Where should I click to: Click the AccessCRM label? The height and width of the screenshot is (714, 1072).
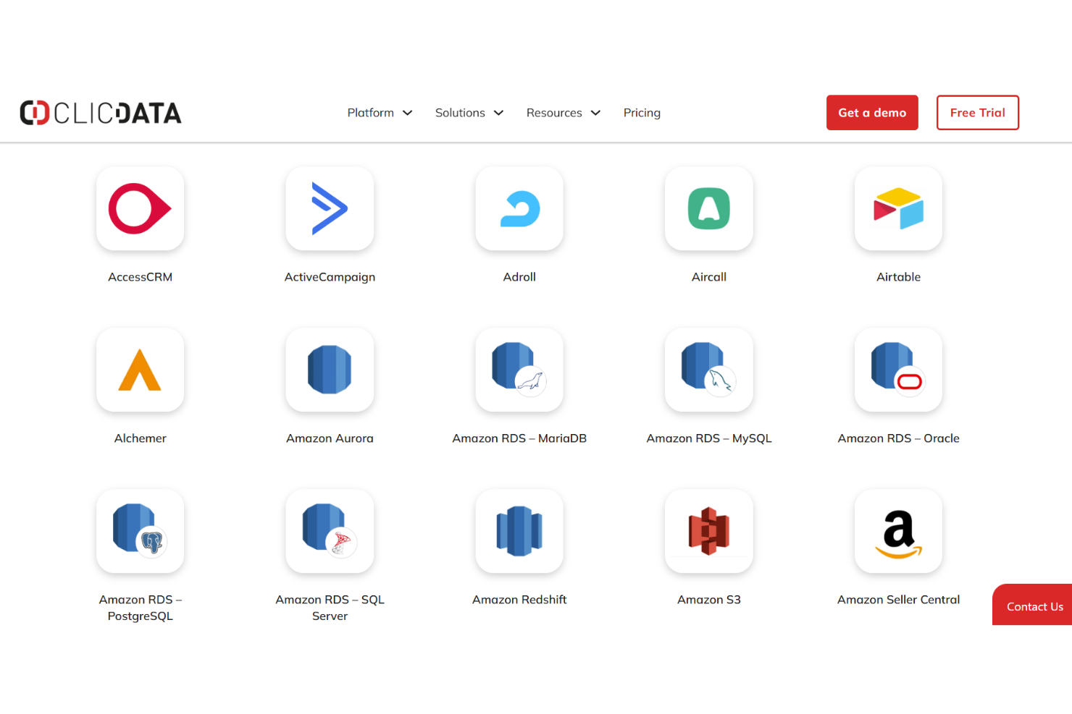tap(140, 277)
